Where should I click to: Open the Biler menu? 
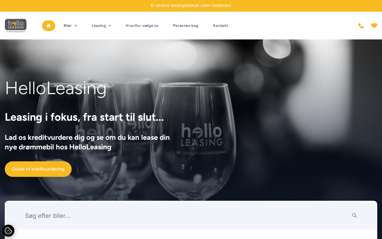[68, 26]
